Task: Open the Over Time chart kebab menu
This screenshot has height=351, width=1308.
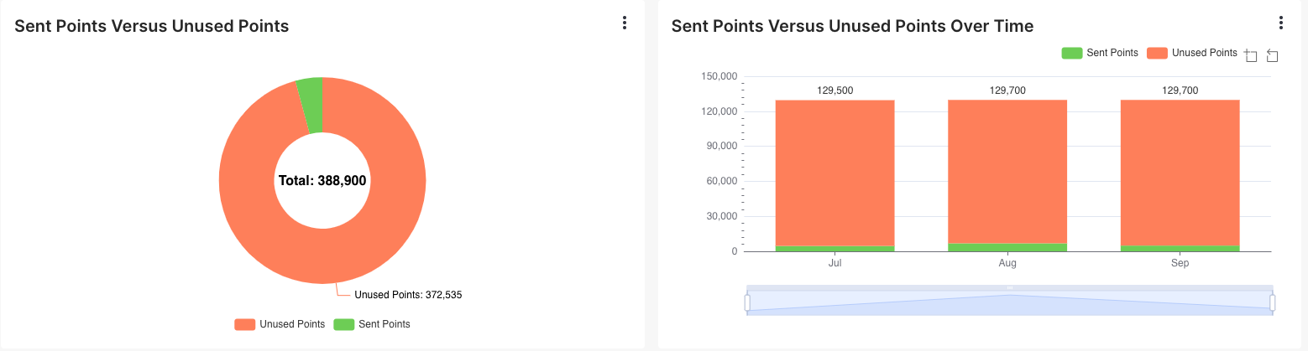Action: point(1280,23)
